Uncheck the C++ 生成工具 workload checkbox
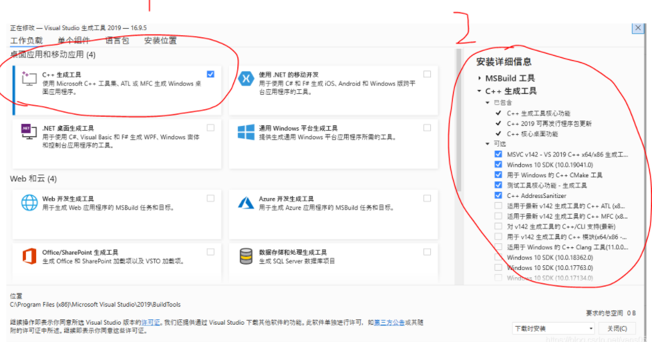Image resolution: width=652 pixels, height=342 pixels. coord(210,74)
